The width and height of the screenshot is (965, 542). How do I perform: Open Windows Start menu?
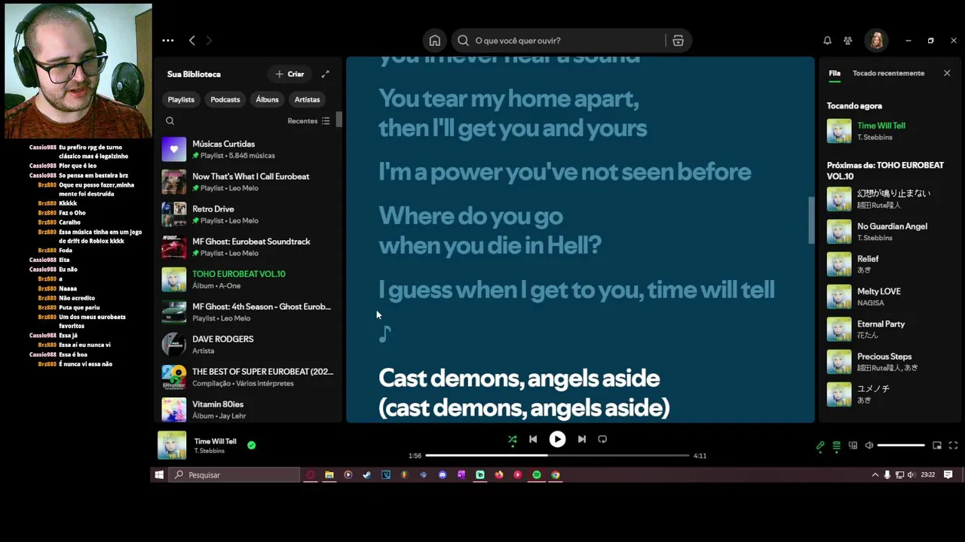click(x=159, y=475)
